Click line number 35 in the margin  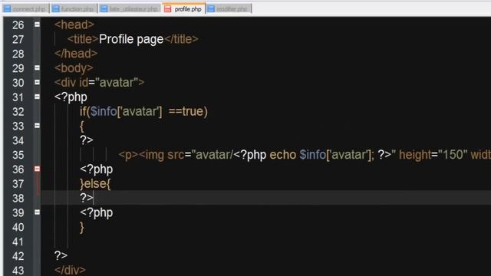pyautogui.click(x=18, y=155)
